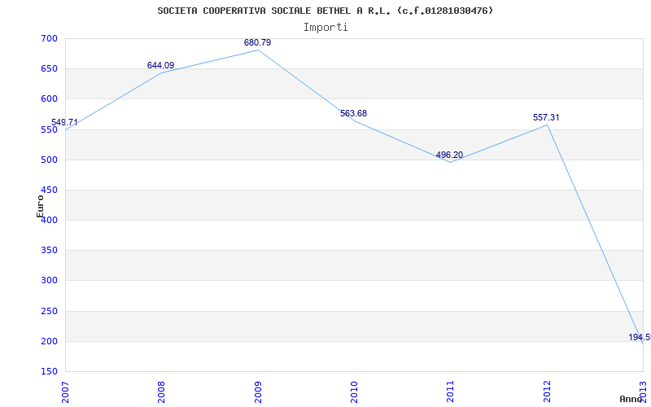Click the 2012 x-axis year label
651x407 pixels.
[547, 392]
